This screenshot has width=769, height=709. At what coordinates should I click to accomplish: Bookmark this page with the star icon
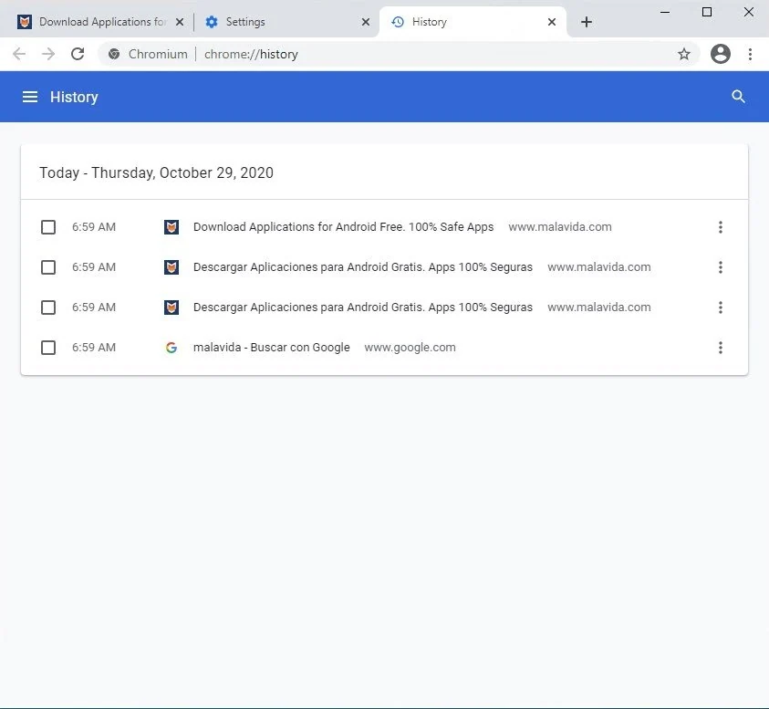tap(683, 54)
